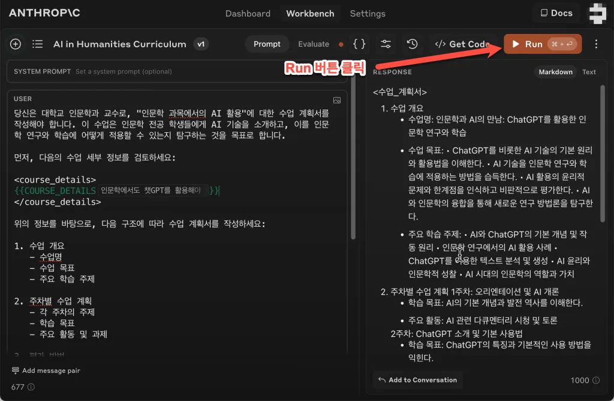Open the three-dot more options menu
Image resolution: width=614 pixels, height=401 pixels.
tap(596, 44)
